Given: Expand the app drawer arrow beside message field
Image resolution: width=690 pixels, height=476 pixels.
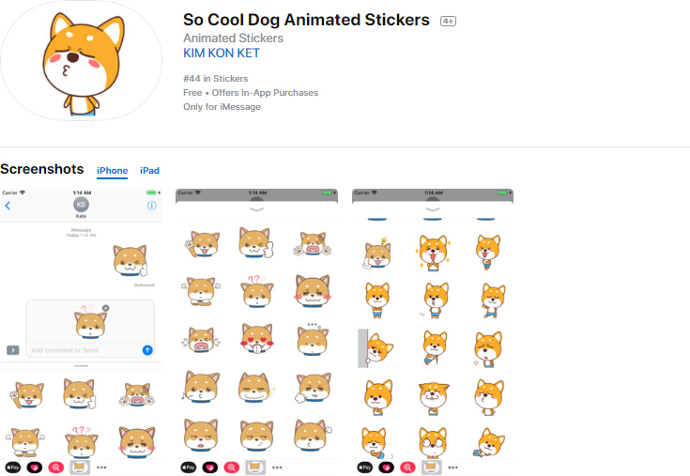Looking at the screenshot, I should tap(13, 350).
